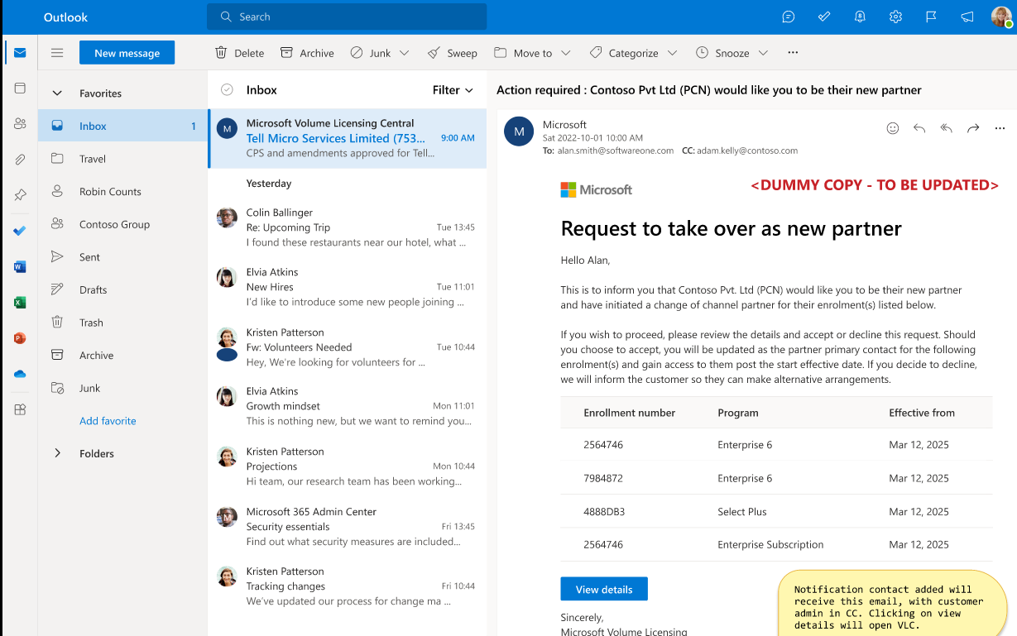The height and width of the screenshot is (636, 1017).
Task: Open Kristen Patterson's Volunteers Needed email
Action: click(348, 347)
